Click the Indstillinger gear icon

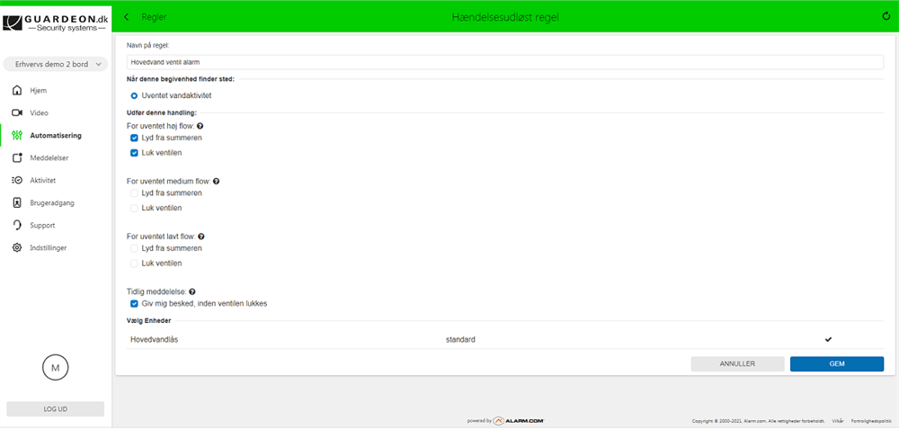pos(17,248)
